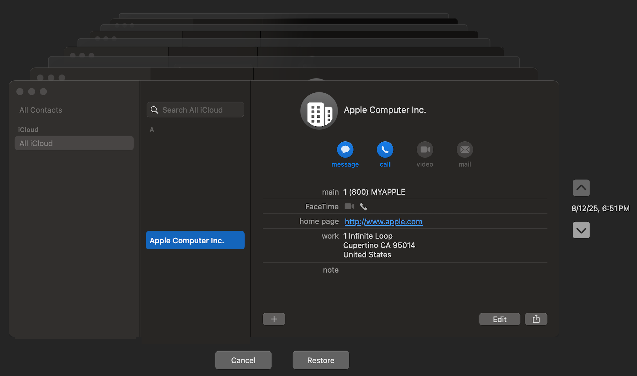Click the Search All iCloud field

195,110
